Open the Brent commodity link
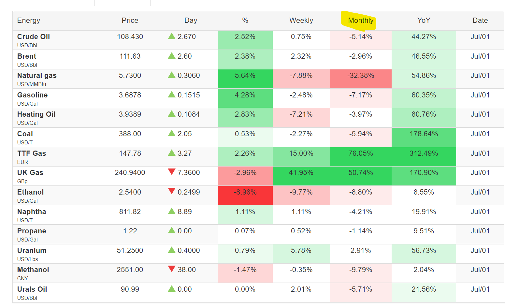The image size is (505, 307). 27,56
